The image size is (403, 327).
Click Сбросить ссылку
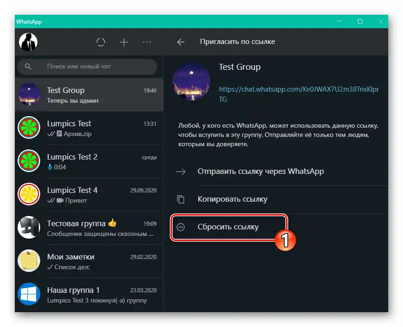click(x=228, y=227)
